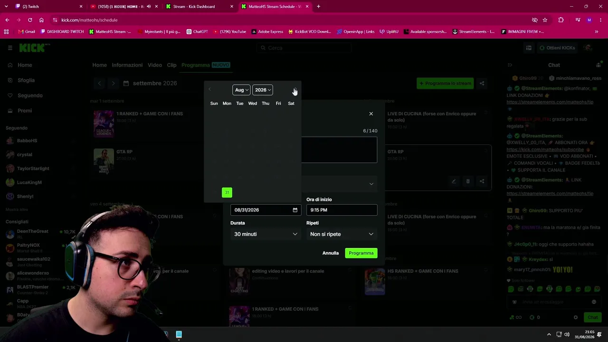Open the Chrome apps grid
The image size is (608, 342).
(6, 32)
